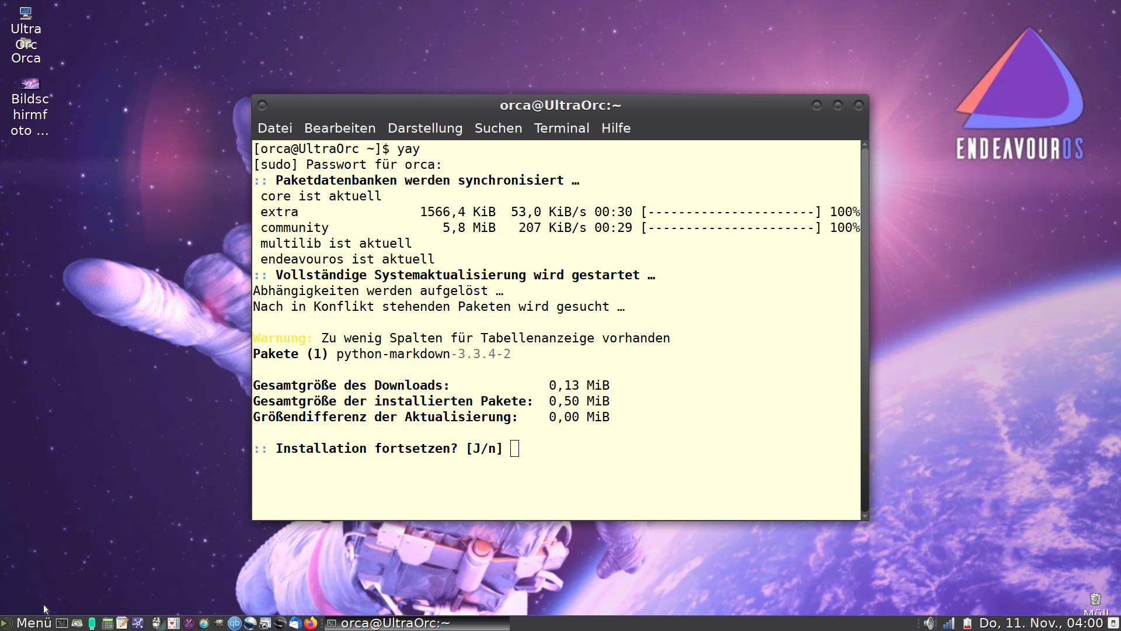Click the 'Vollständige Systemaktualisierung wird gestartet' line

point(454,275)
